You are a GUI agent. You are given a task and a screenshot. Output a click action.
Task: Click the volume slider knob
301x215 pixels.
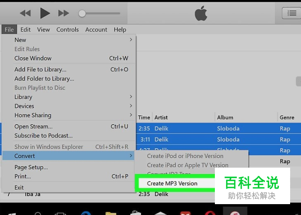point(82,13)
